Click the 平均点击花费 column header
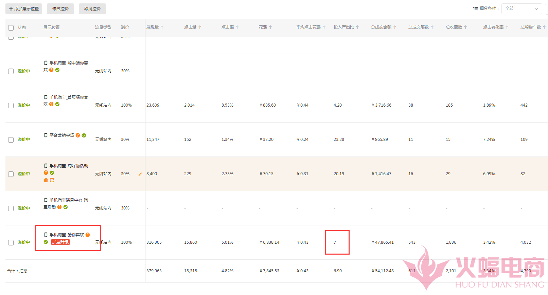Viewport: 548px width, 295px height. (308, 27)
